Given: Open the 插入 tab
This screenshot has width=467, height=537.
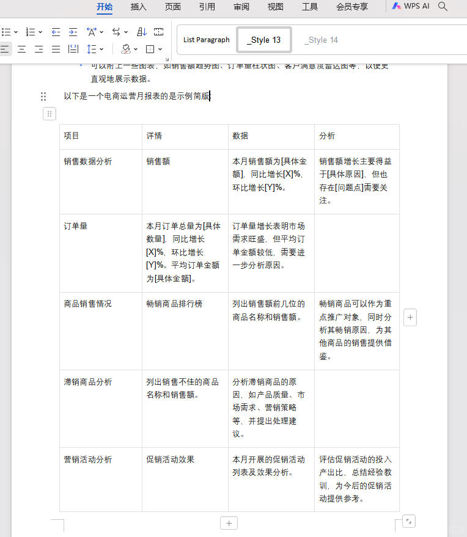Looking at the screenshot, I should coord(138,7).
